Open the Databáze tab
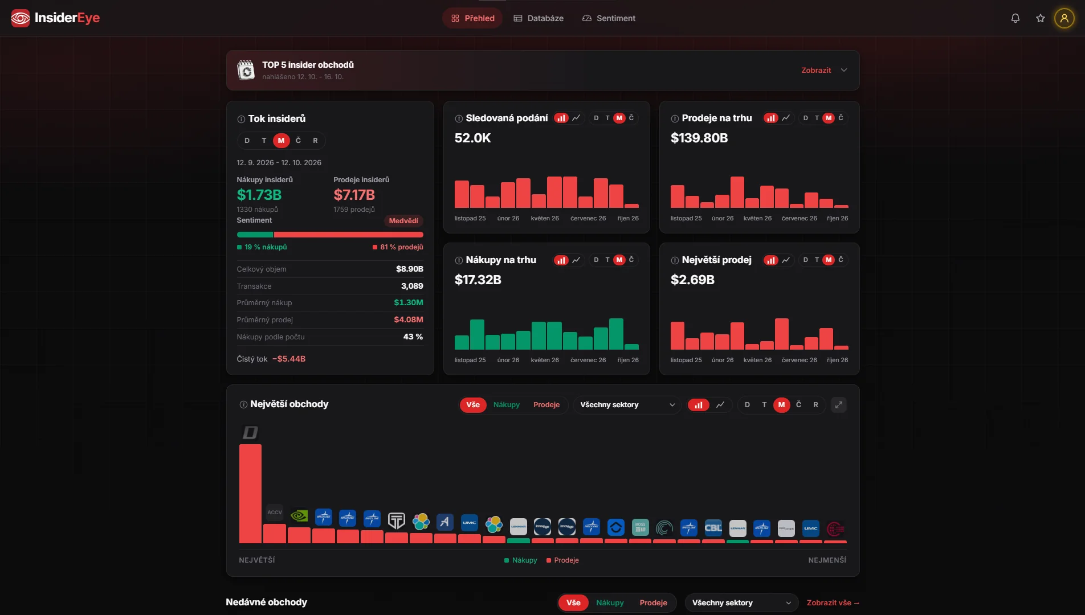This screenshot has width=1085, height=615. pyautogui.click(x=539, y=18)
